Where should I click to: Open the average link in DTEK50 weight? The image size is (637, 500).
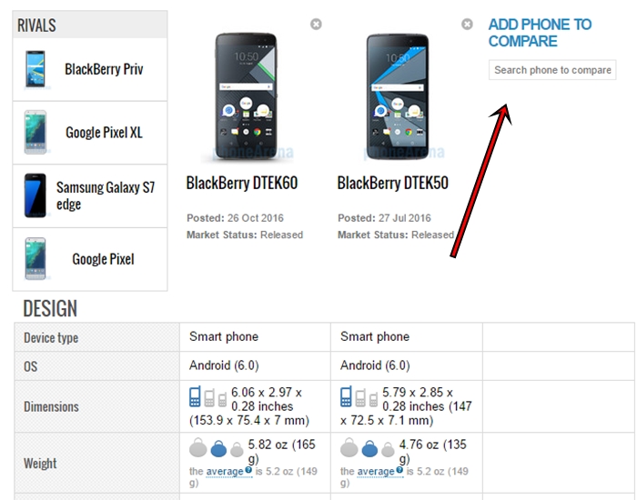coord(376,472)
